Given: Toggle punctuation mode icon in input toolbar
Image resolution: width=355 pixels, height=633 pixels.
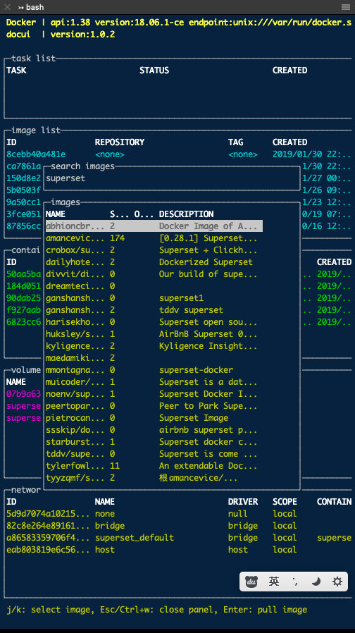Looking at the screenshot, I should click(x=295, y=582).
